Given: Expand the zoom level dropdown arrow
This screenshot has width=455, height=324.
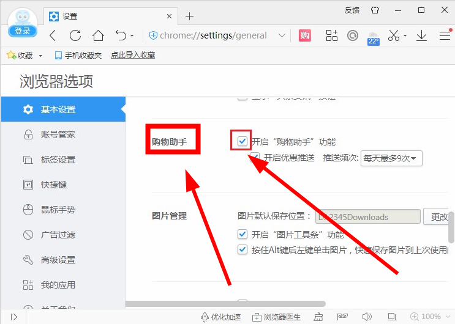Looking at the screenshot, I should [x=448, y=317].
